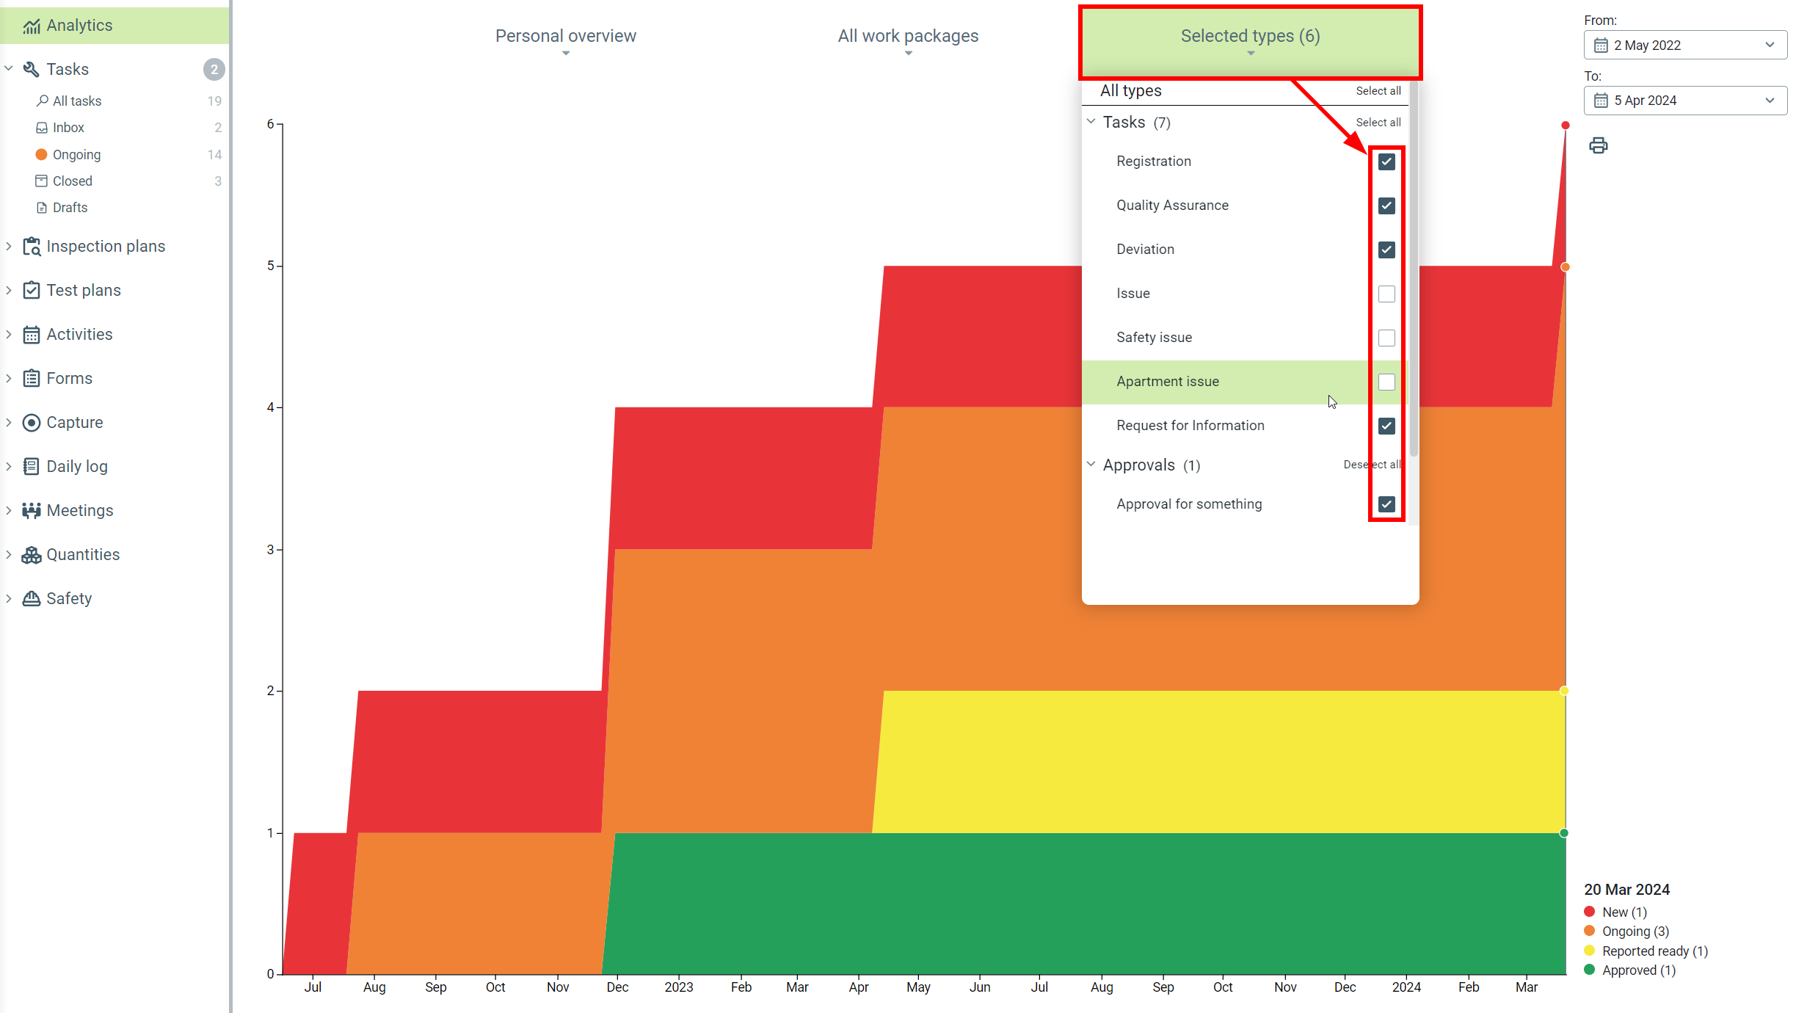The image size is (1796, 1013).
Task: Click Select all next to All types
Action: 1378,91
